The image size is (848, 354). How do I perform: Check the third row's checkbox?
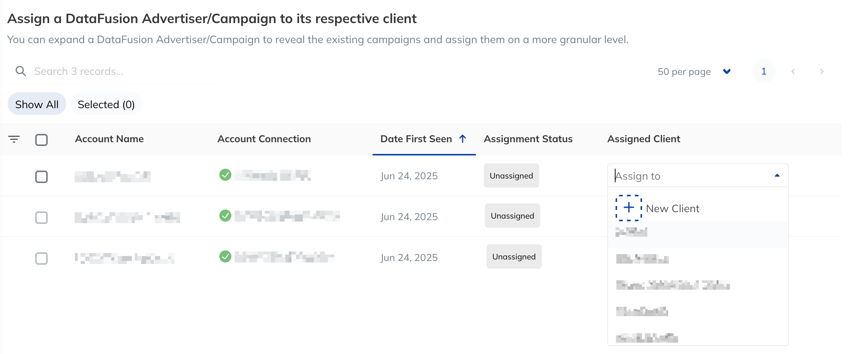[41, 258]
